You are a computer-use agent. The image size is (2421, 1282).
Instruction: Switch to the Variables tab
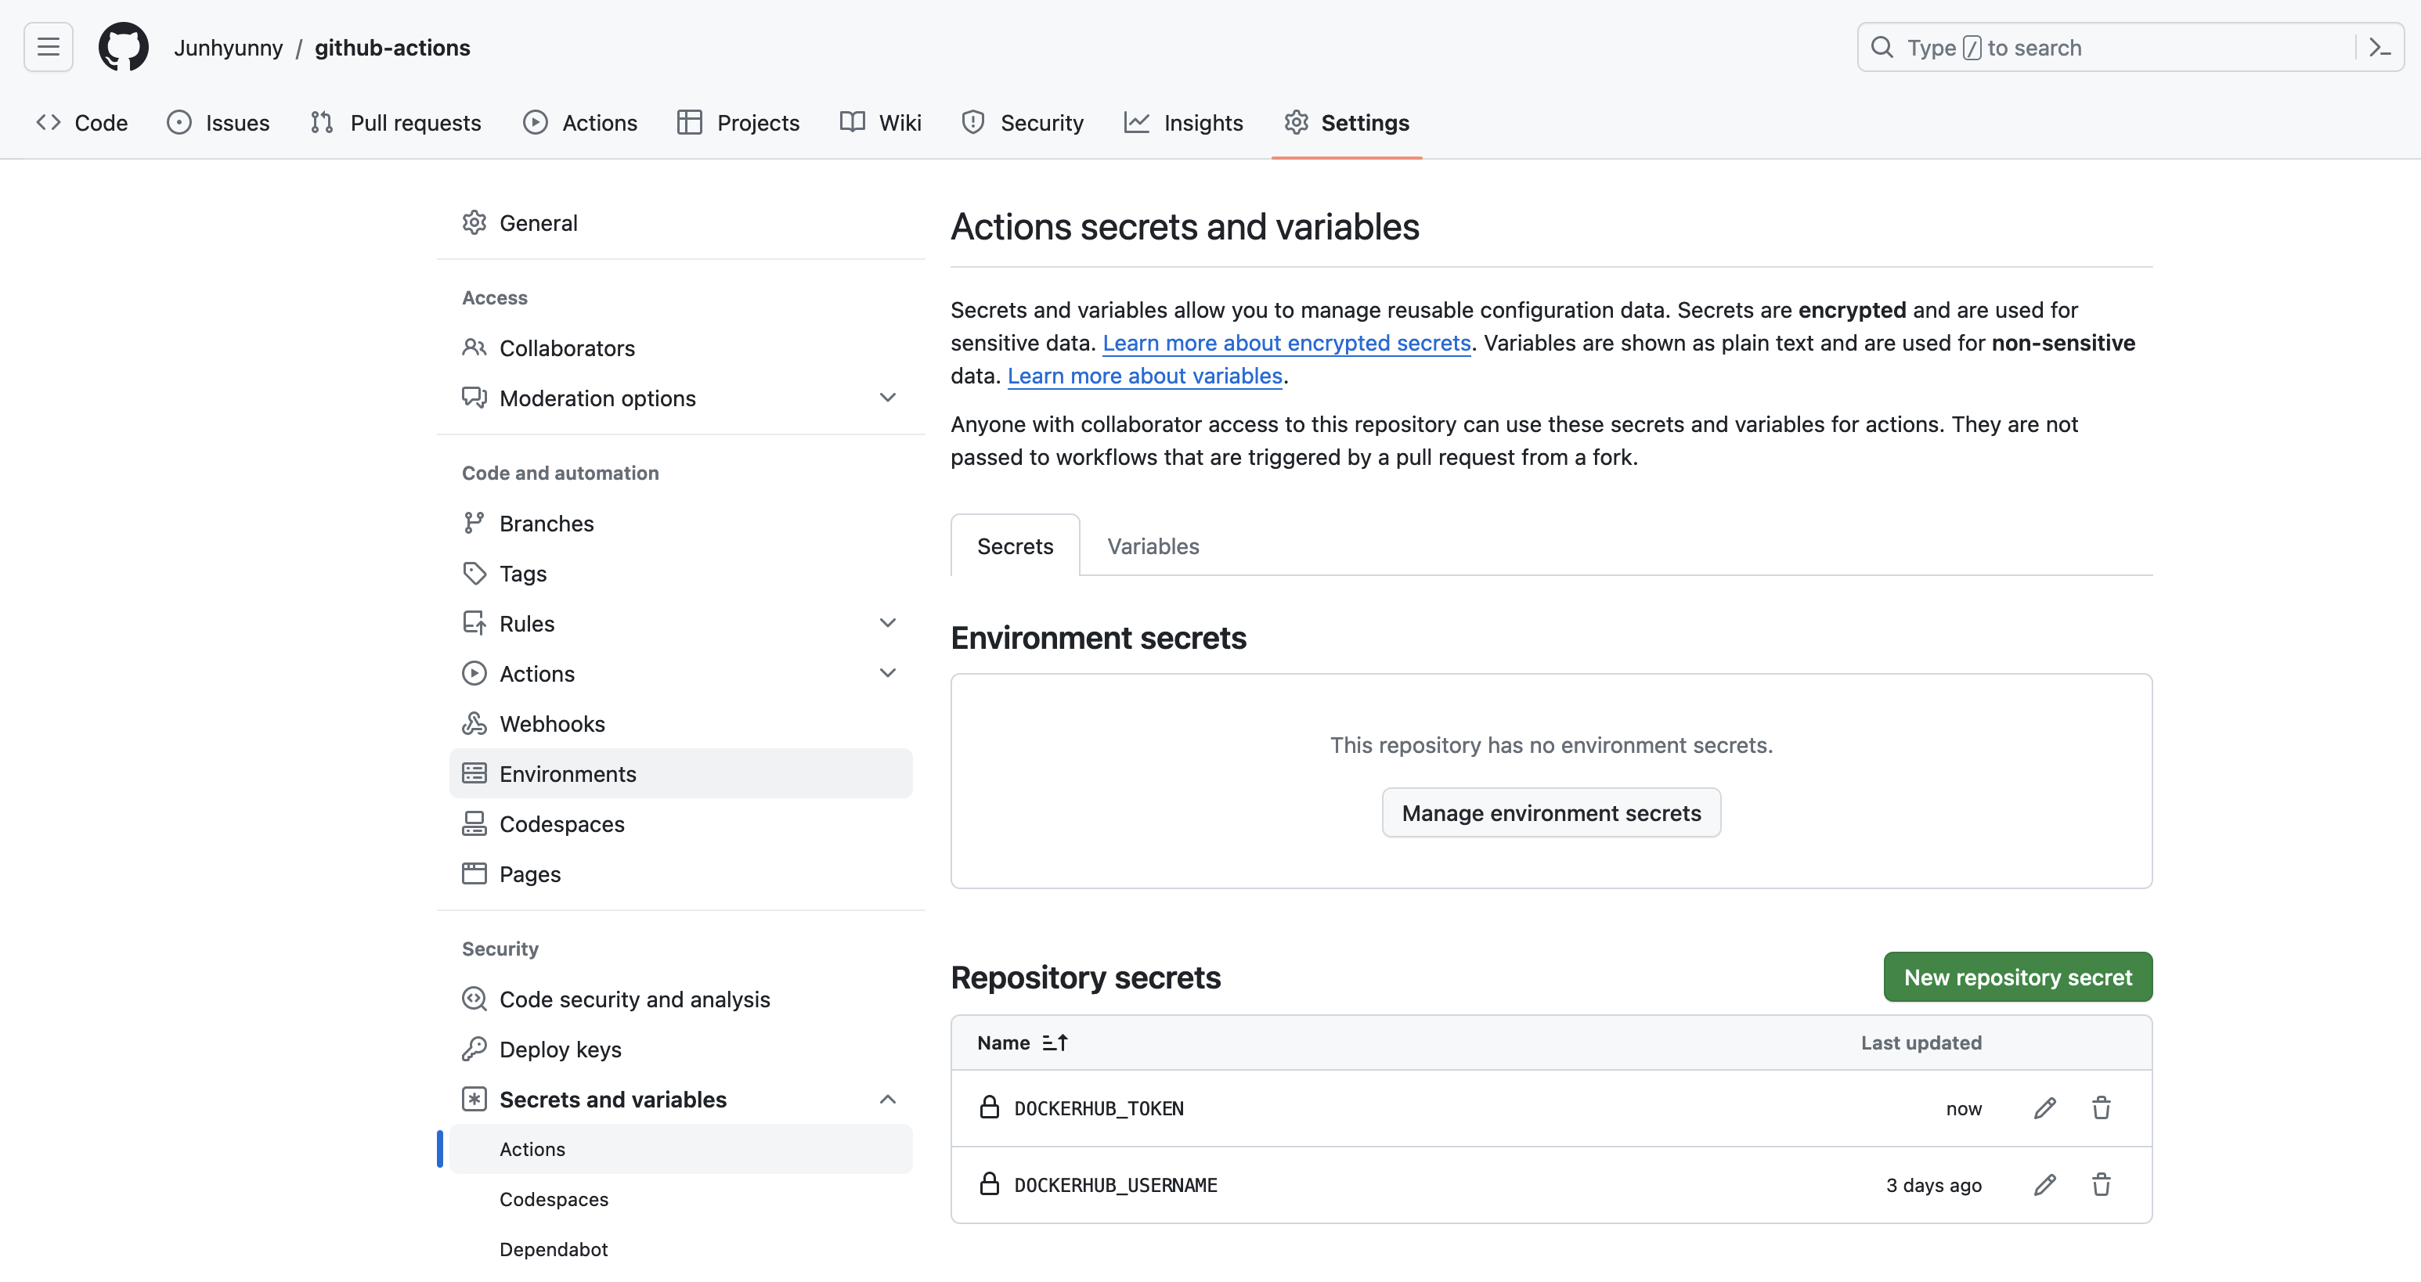click(1153, 546)
